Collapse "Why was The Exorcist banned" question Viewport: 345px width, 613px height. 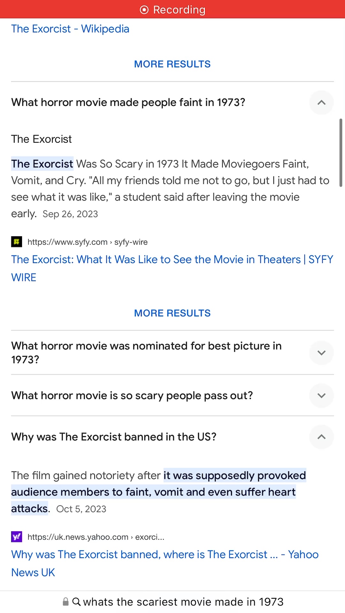(x=321, y=437)
